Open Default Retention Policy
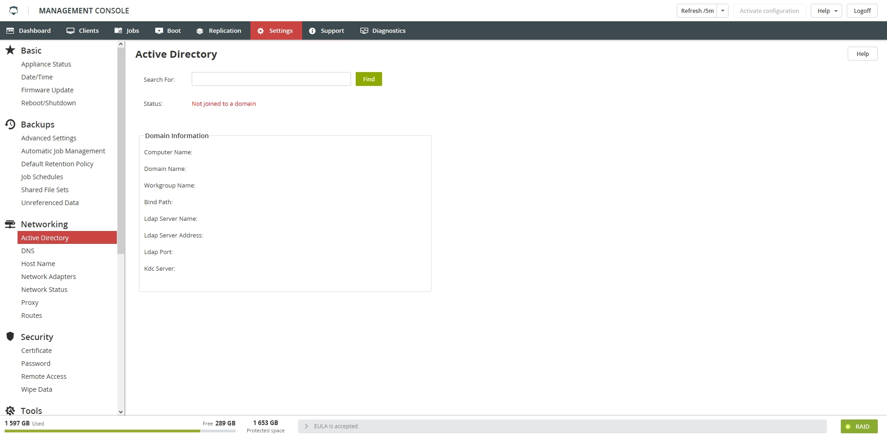The image size is (887, 437). (57, 164)
